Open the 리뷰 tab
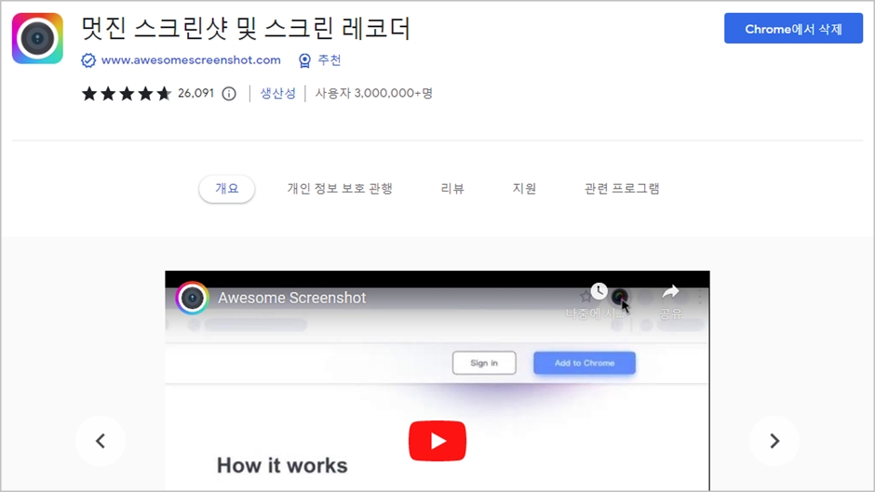Viewport: 875px width, 492px height. tap(452, 189)
